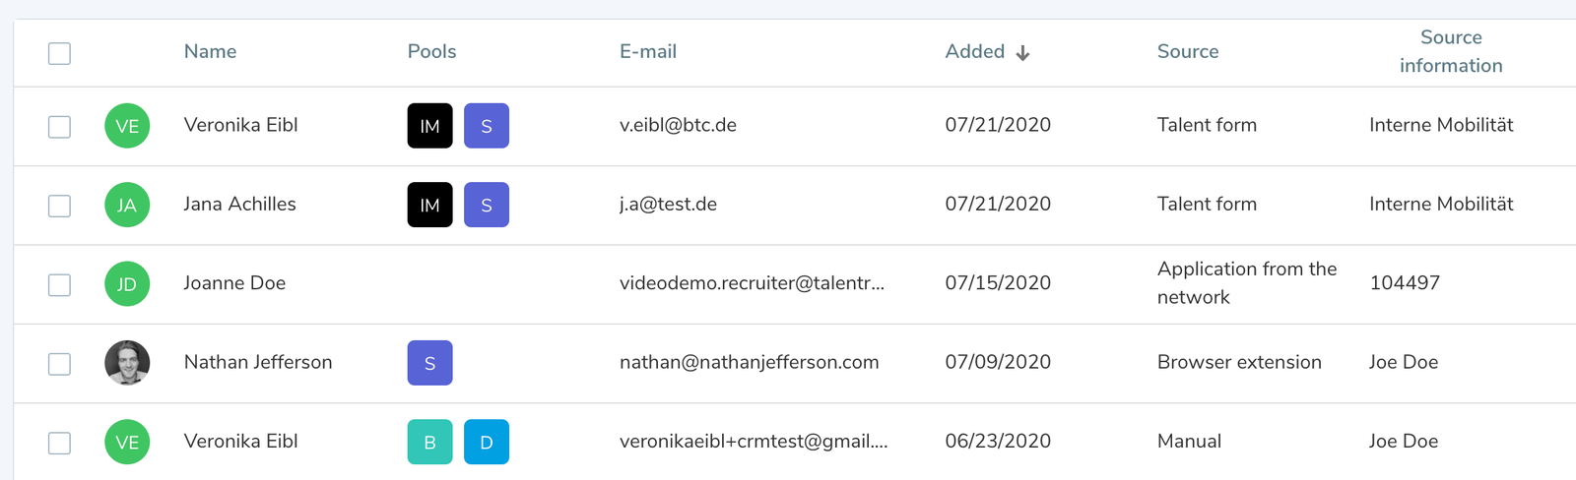Click the E-mail column header

point(647,52)
